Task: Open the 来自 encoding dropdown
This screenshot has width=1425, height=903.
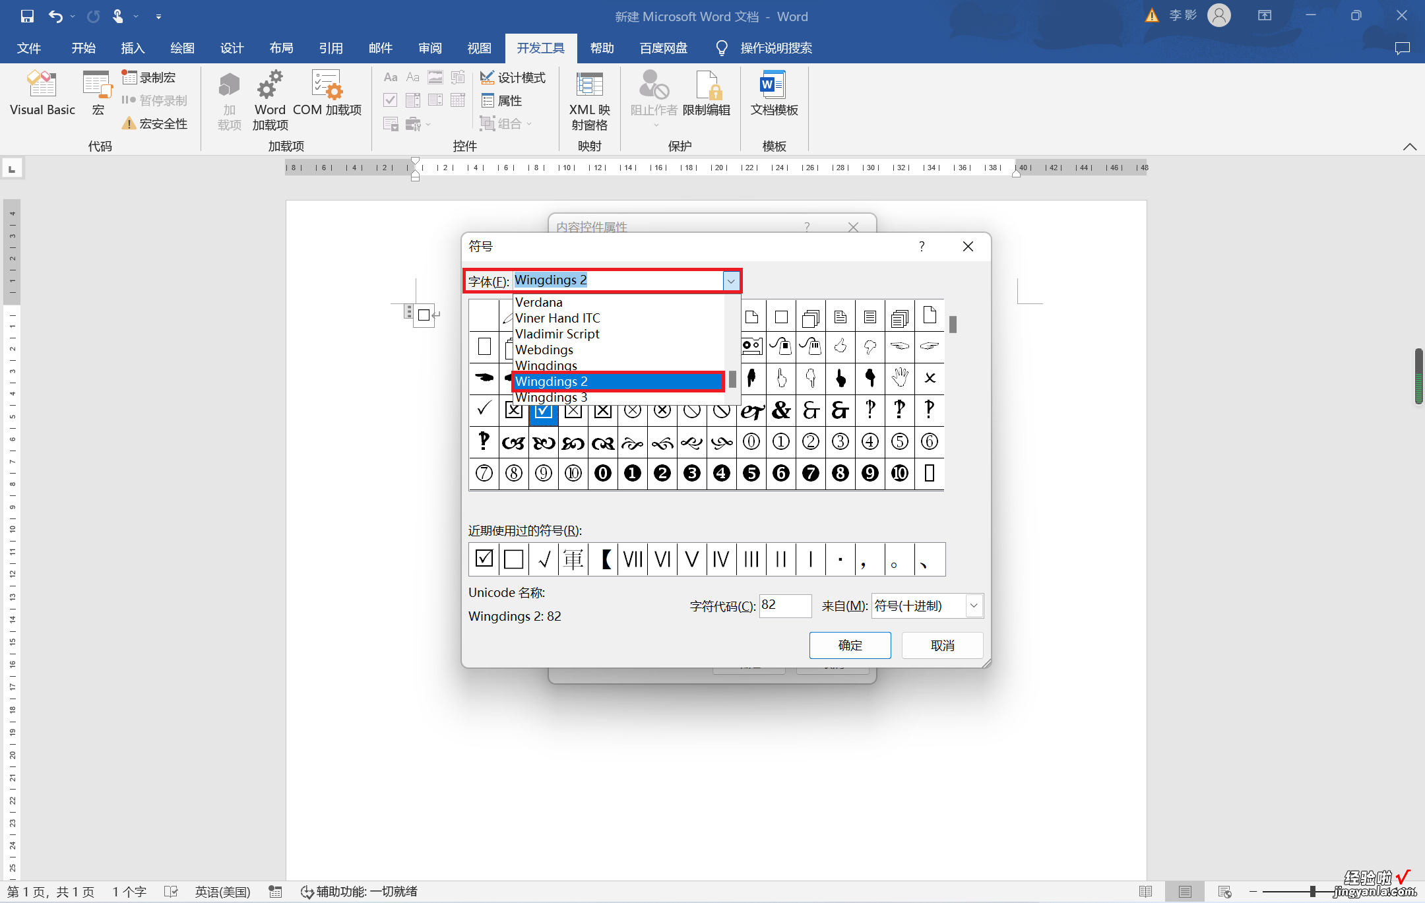Action: (x=974, y=606)
